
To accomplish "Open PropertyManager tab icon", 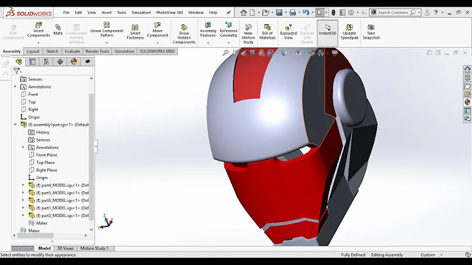I will point(33,62).
